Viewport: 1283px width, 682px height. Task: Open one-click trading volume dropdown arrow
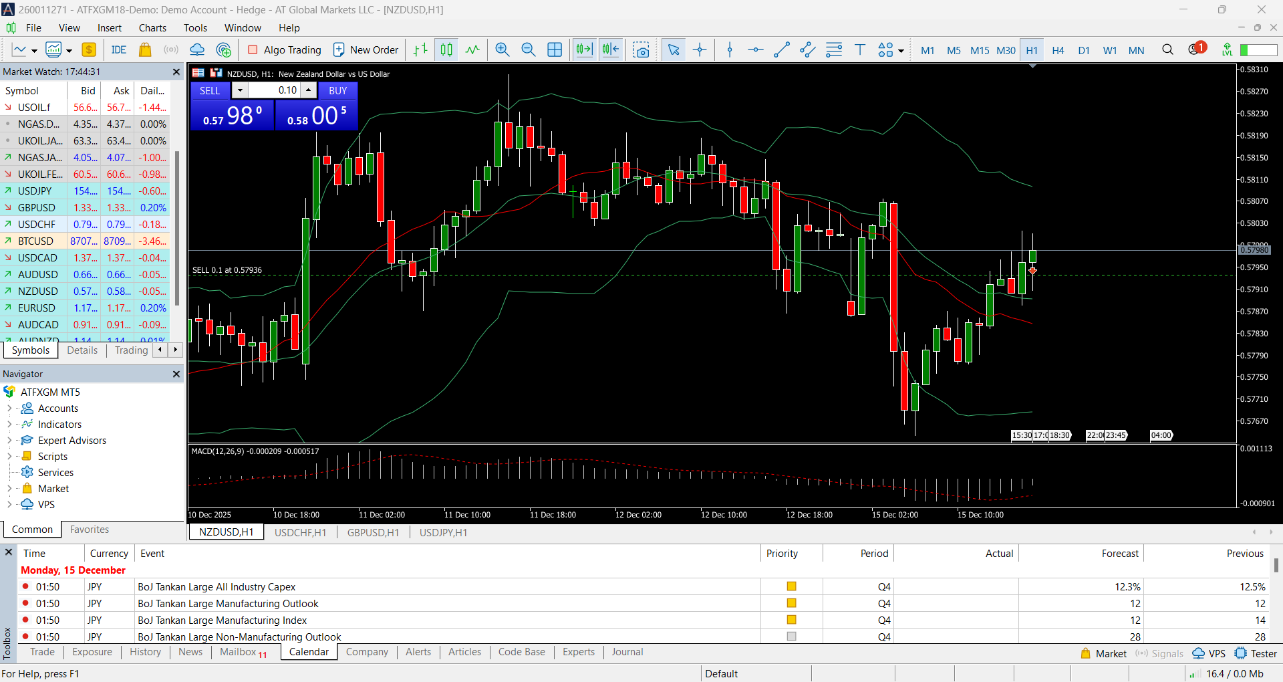coord(240,90)
